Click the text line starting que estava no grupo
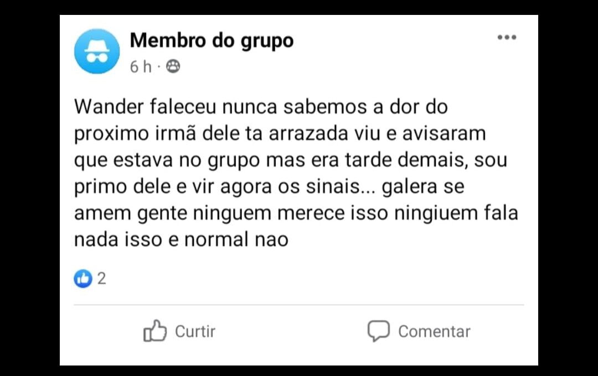Viewport: 598px width, 376px height. (x=291, y=160)
